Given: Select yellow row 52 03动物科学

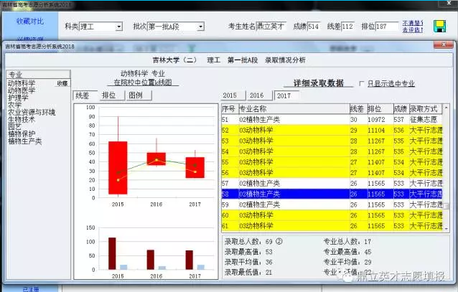Looking at the screenshot, I should [x=332, y=131].
